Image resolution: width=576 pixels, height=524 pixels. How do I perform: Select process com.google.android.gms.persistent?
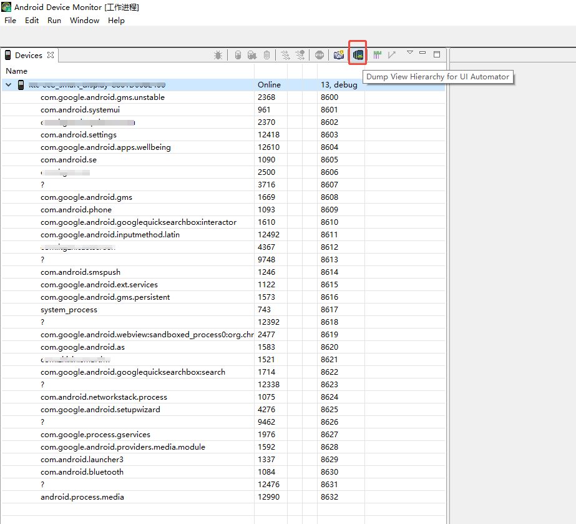click(x=105, y=297)
